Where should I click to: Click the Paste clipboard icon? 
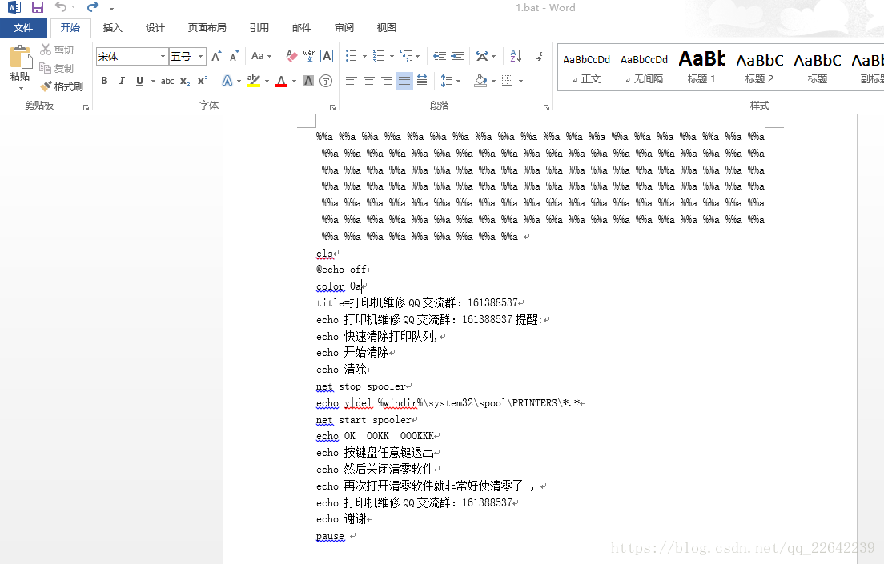click(x=20, y=57)
